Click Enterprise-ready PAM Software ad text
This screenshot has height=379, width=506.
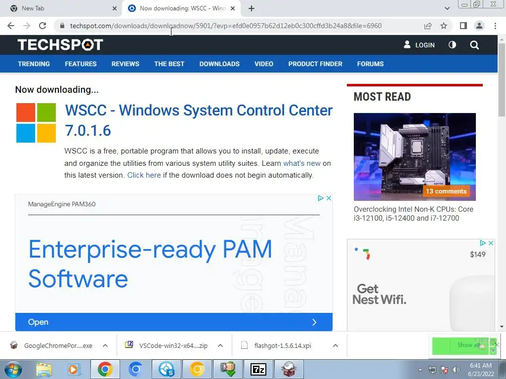(150, 264)
